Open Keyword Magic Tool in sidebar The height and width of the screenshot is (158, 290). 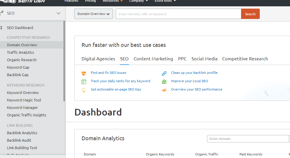[24, 100]
